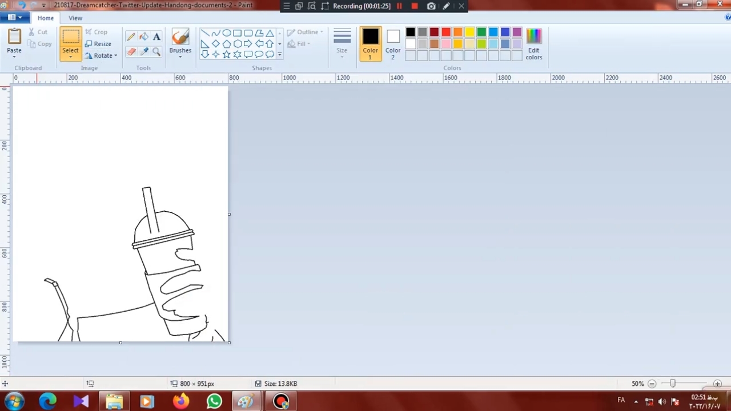Open the Brushes dropdown

coord(180,50)
